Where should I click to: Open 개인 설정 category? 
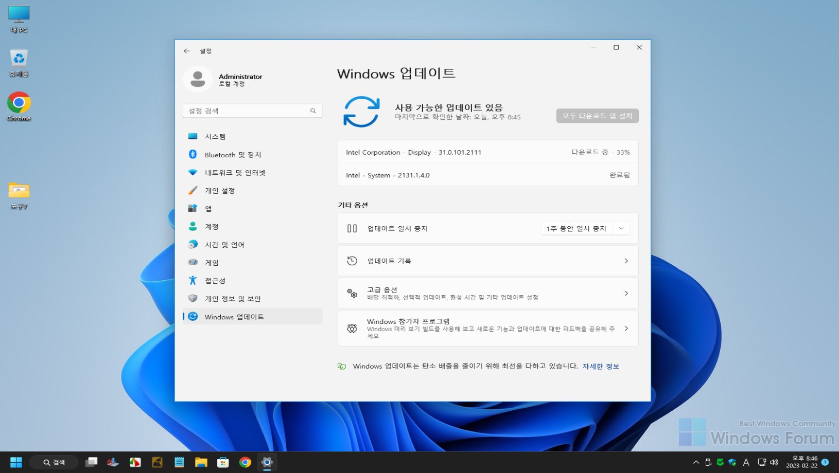[x=253, y=190]
